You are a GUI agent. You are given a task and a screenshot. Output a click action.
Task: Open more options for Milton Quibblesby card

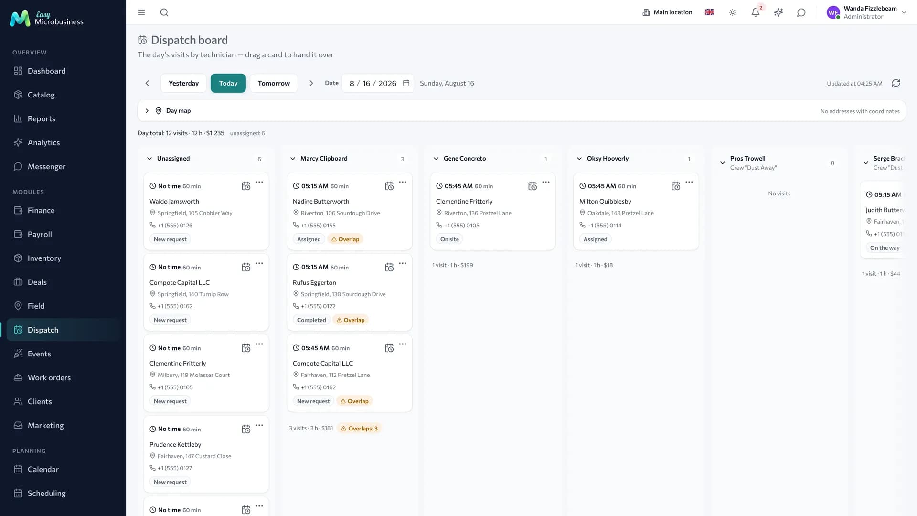click(x=689, y=182)
